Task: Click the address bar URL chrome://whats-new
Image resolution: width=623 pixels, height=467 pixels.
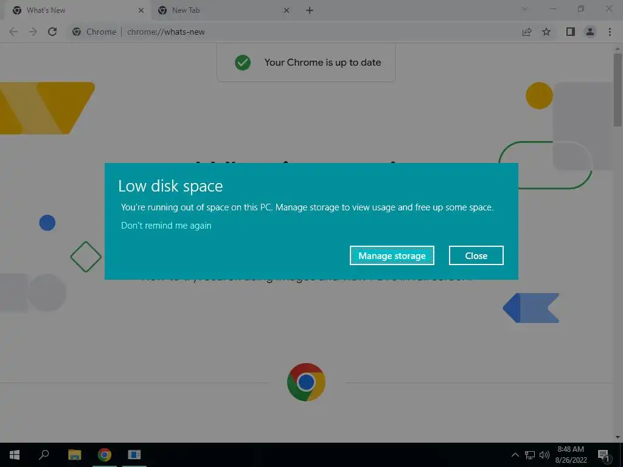Action: (x=165, y=32)
